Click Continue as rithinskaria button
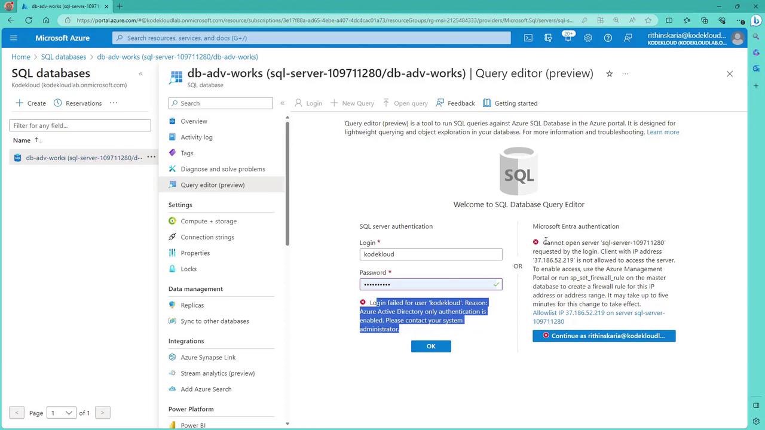The image size is (765, 430). point(604,336)
